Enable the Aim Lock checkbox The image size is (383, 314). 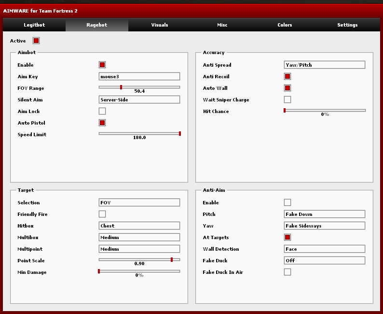102,111
